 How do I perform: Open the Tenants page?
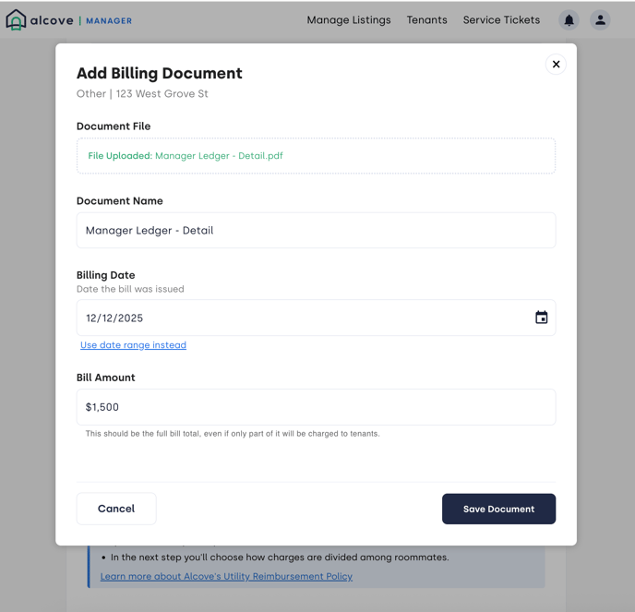click(426, 20)
